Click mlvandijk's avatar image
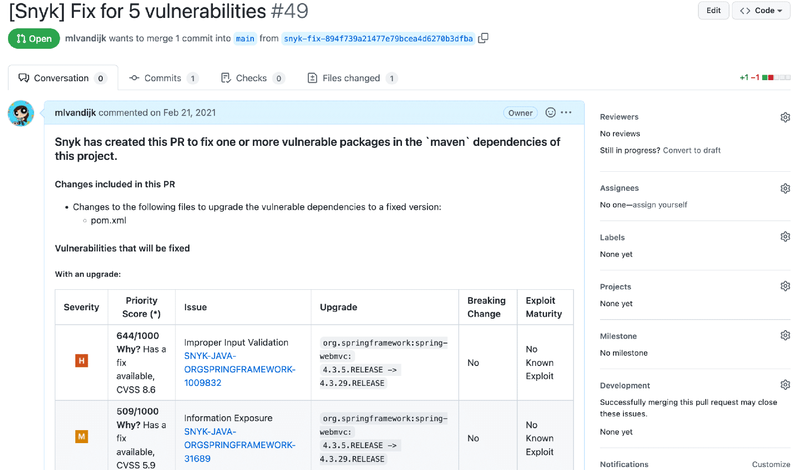Screen dimensions: 798x470 point(21,114)
